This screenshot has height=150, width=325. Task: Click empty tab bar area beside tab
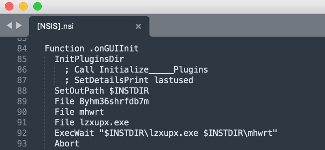[x=237, y=25]
